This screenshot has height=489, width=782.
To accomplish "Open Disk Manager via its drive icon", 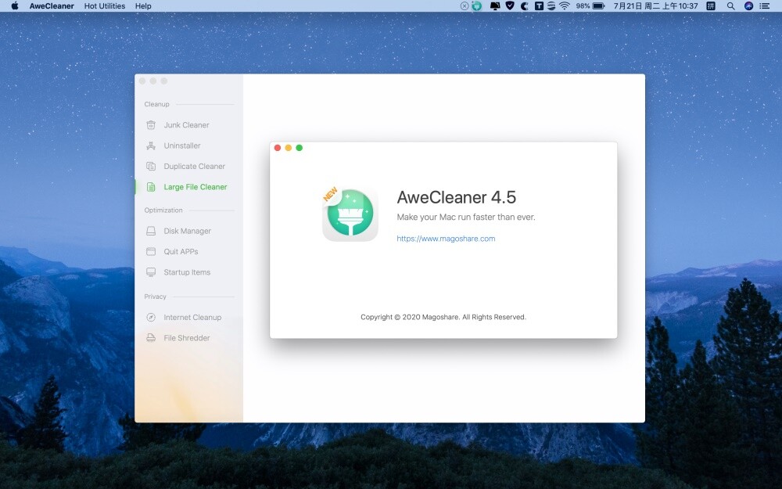I will pyautogui.click(x=151, y=231).
